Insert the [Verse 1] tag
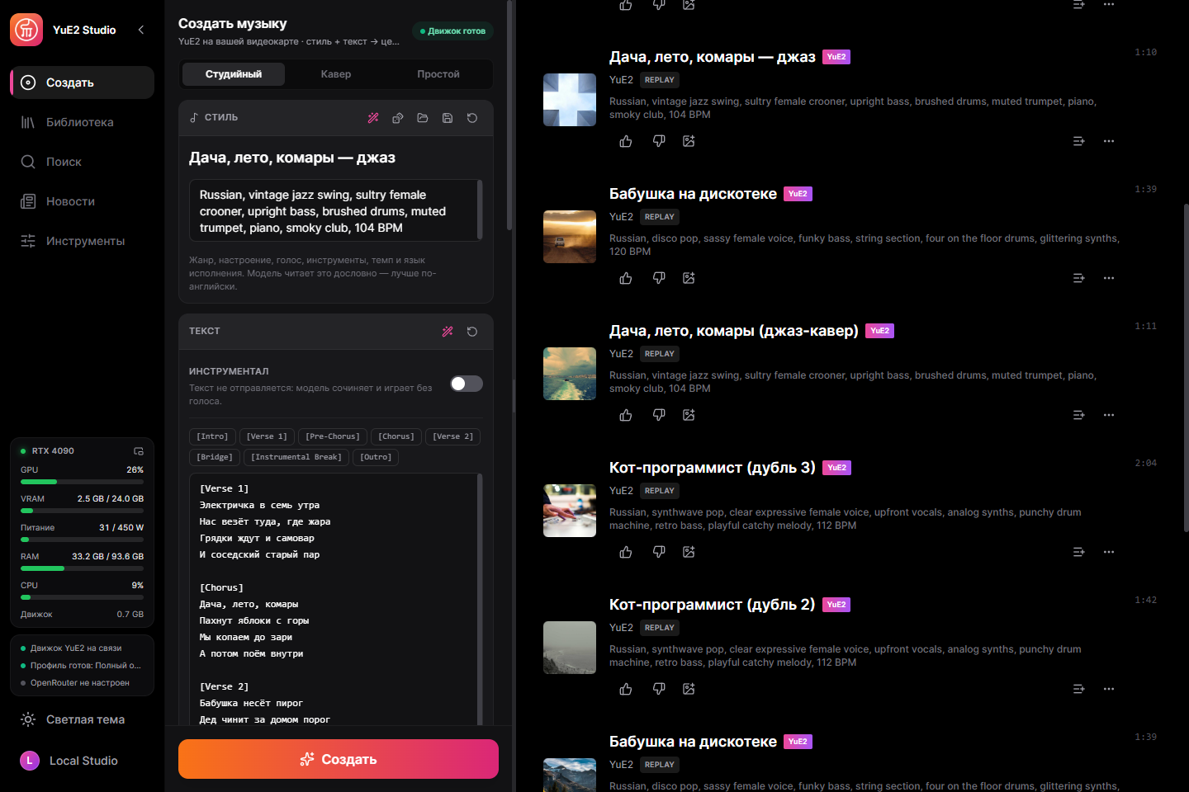 point(267,436)
